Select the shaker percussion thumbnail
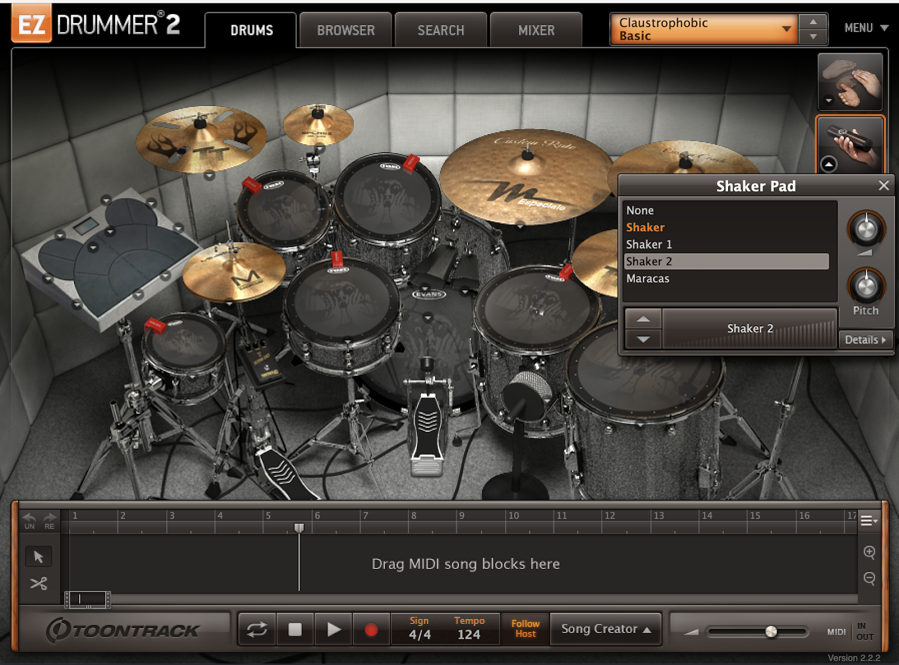The height and width of the screenshot is (665, 899). coord(851,144)
